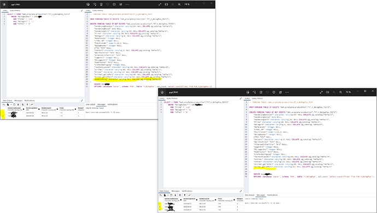Image resolution: width=377 pixels, height=213 pixels.
Task: Open the three-dots more menu in pge1.PNG window
Action: point(127,4)
